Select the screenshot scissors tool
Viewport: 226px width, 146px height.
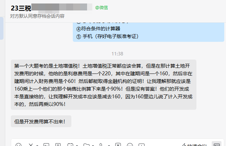(31, 145)
